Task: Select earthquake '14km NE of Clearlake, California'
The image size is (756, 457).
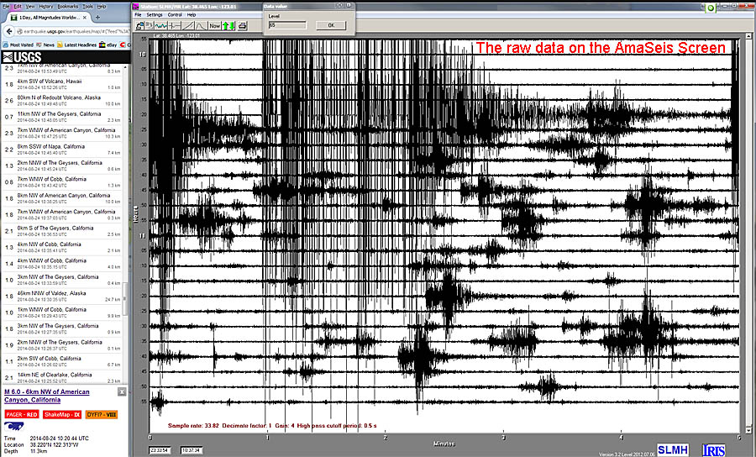Action: (63, 377)
